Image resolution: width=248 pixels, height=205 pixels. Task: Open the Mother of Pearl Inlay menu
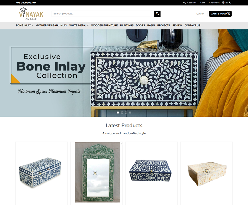tap(51, 25)
